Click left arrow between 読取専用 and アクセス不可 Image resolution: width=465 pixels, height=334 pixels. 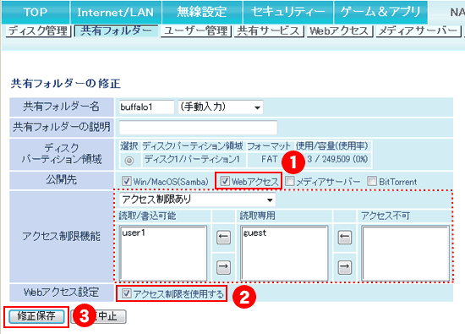345,237
